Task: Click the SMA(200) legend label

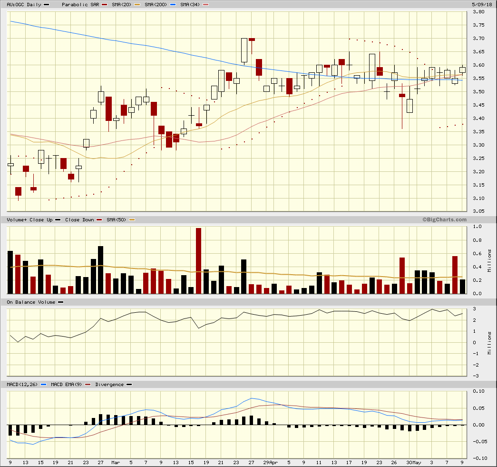Action: (x=156, y=4)
